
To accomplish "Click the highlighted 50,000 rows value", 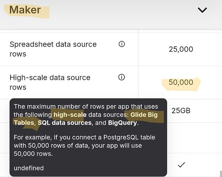I will tap(181, 82).
